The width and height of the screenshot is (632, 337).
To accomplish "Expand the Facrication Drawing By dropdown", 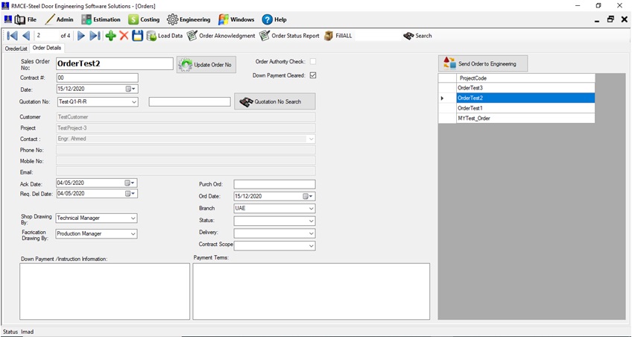I will pos(133,234).
